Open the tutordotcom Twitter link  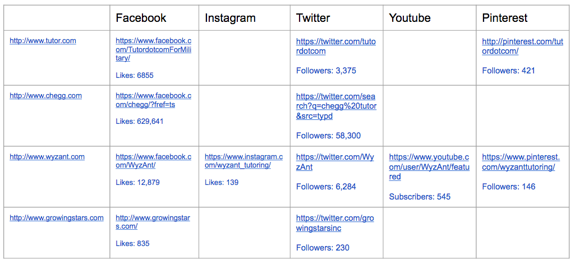click(336, 46)
